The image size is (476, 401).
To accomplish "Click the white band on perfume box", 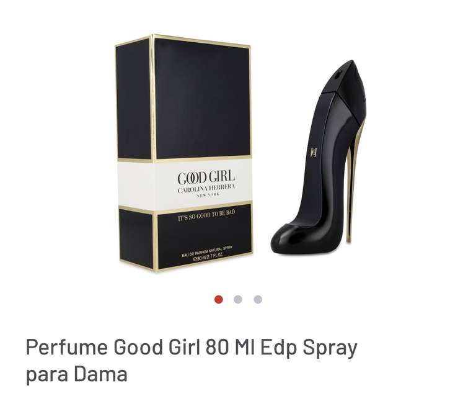I will click(x=185, y=185).
